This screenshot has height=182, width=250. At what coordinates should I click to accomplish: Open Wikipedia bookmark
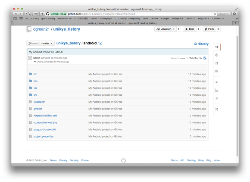(177, 19)
